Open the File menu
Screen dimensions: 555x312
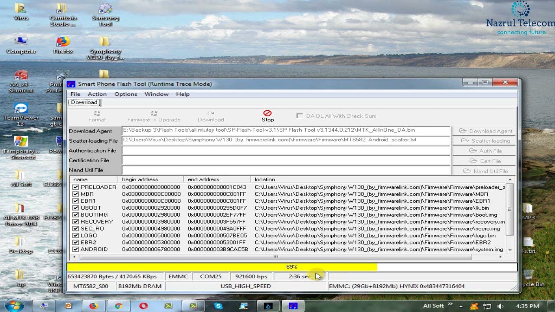pos(75,94)
